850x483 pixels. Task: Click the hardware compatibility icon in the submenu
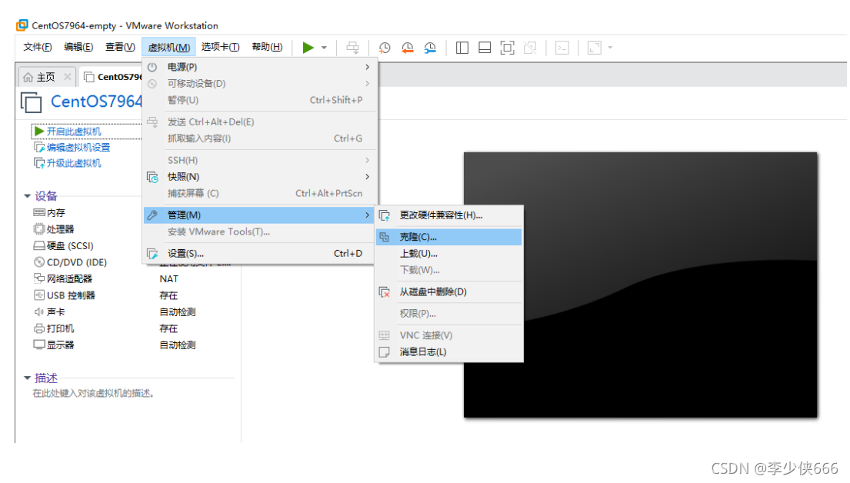pos(385,215)
